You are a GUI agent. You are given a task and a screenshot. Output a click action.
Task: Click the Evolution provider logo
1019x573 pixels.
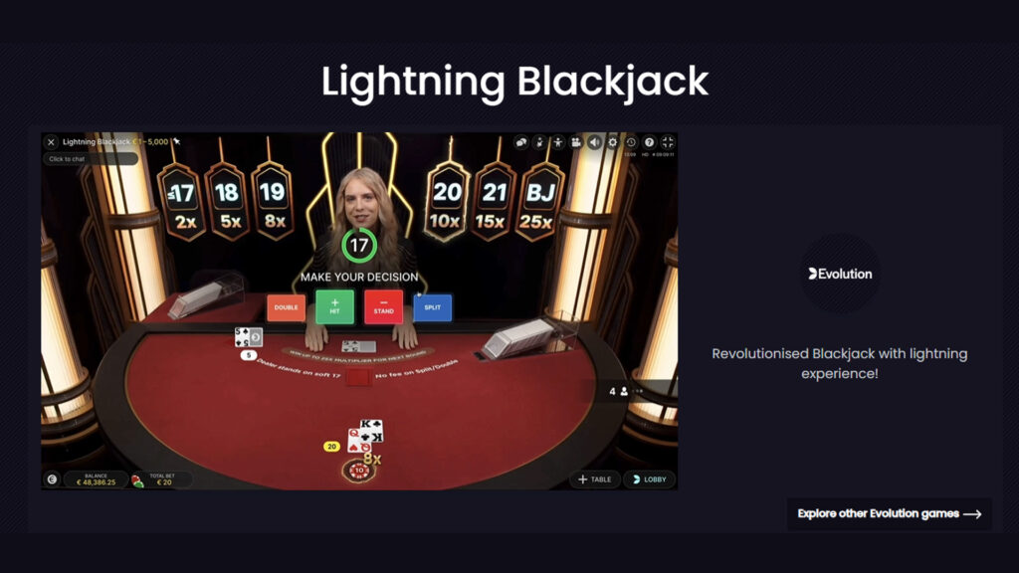pos(840,274)
